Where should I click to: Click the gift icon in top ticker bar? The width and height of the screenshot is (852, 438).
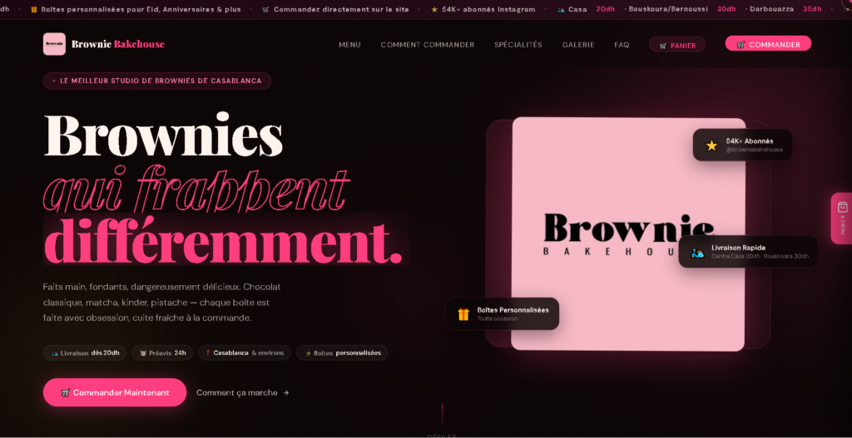tap(33, 9)
